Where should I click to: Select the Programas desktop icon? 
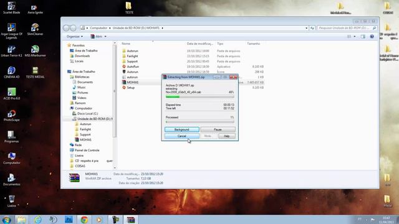coord(11,137)
